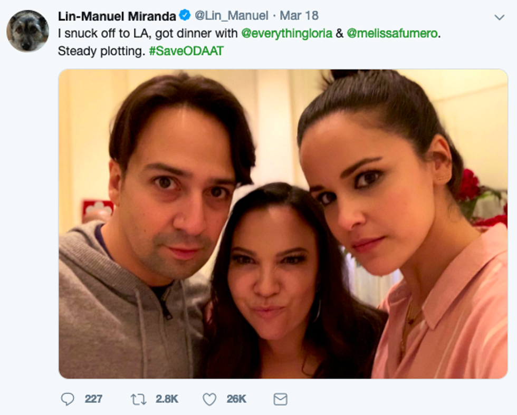Click the 2.8K retweets count
This screenshot has height=415, width=517.
(x=167, y=399)
